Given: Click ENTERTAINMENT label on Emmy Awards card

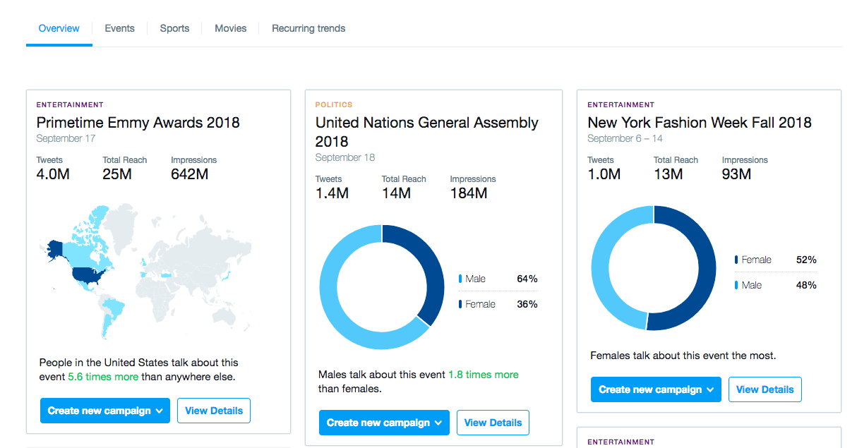Looking at the screenshot, I should point(70,104).
